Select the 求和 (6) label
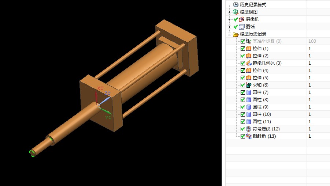This screenshot has width=330, height=186. click(x=260, y=85)
